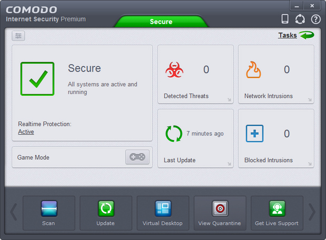
Task: Click the Network Intrusions count 0
Action: tap(287, 69)
